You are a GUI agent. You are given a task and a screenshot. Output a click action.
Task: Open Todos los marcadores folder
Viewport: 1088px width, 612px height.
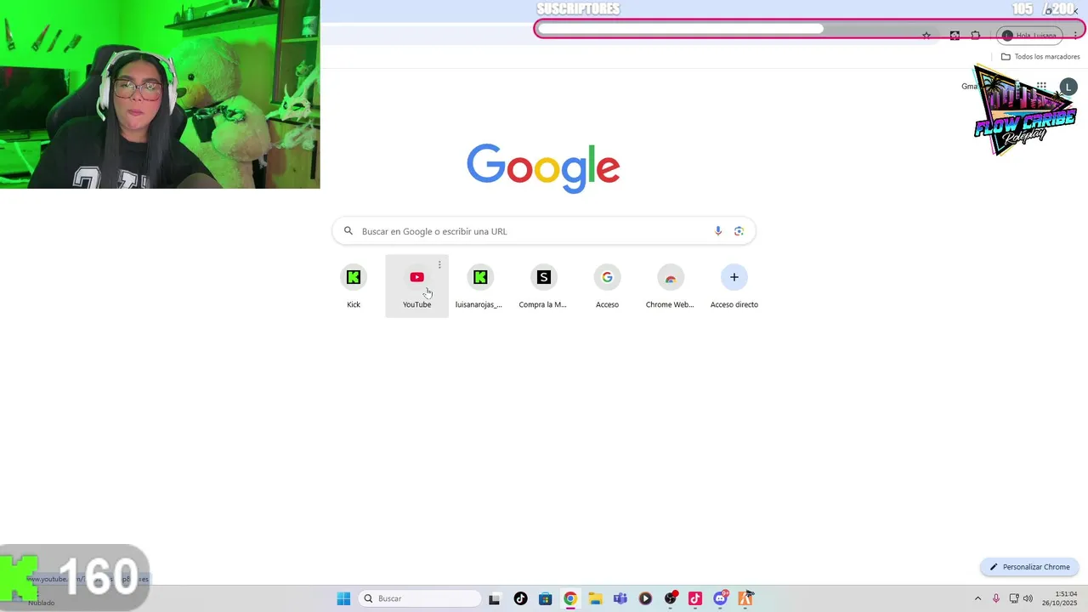1040,57
